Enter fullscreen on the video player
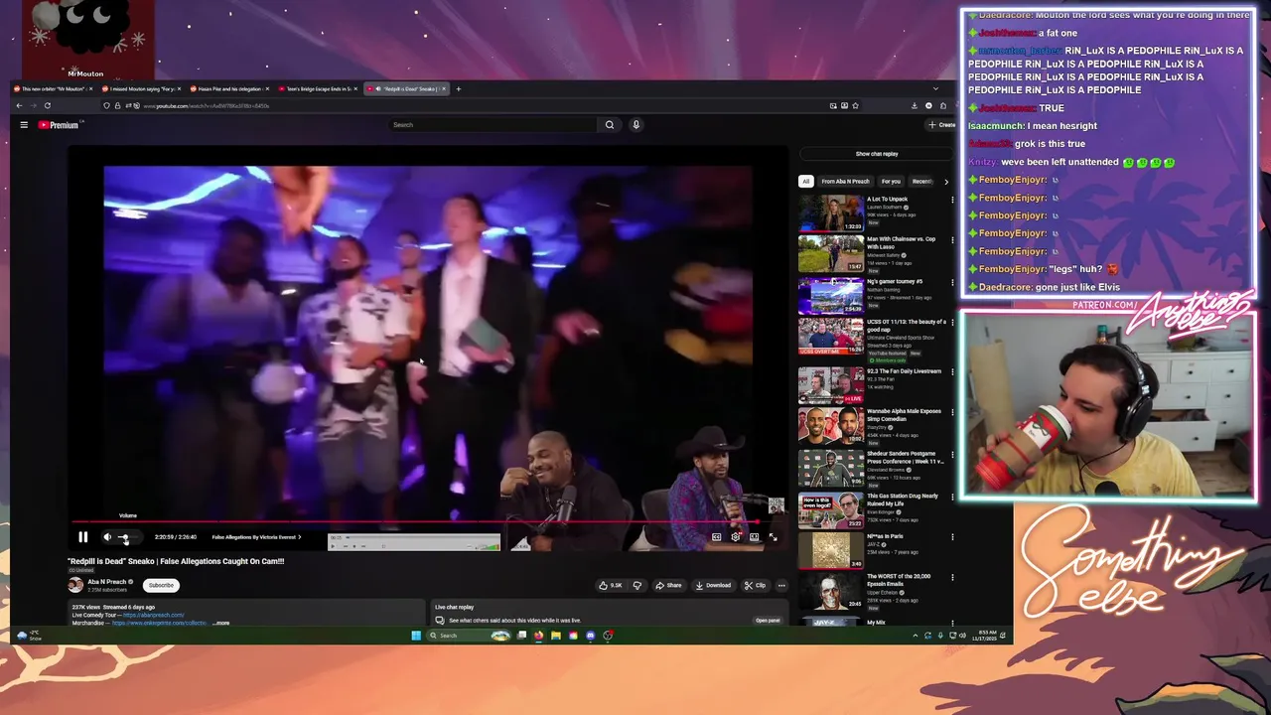 773,537
